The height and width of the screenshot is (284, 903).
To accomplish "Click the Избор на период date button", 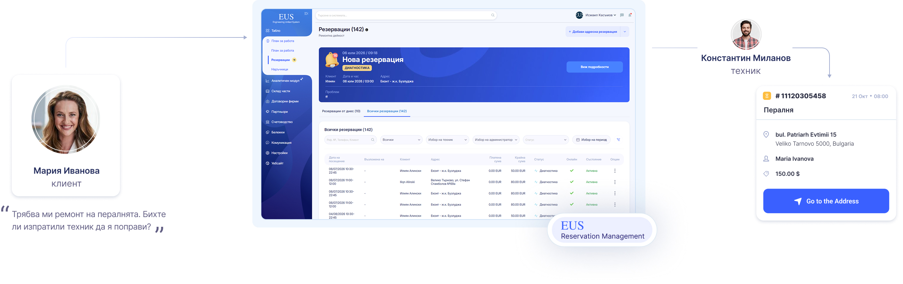I will coord(591,140).
